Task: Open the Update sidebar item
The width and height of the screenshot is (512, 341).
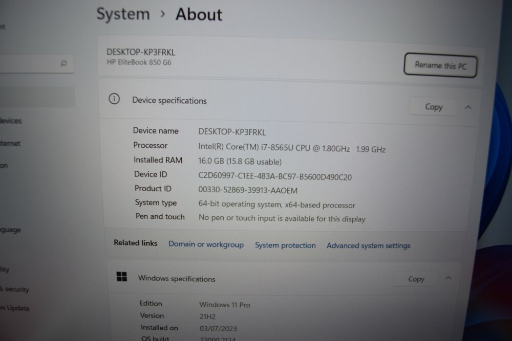Action: pos(15,308)
